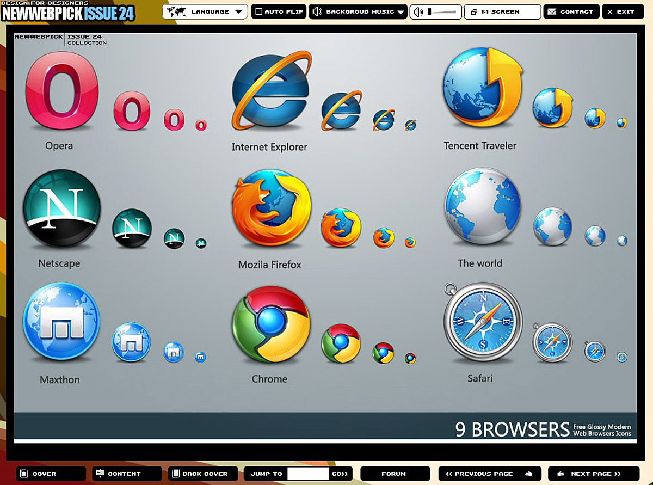This screenshot has height=485, width=653.
Task: Click the Jump To page number field
Action: point(308,474)
